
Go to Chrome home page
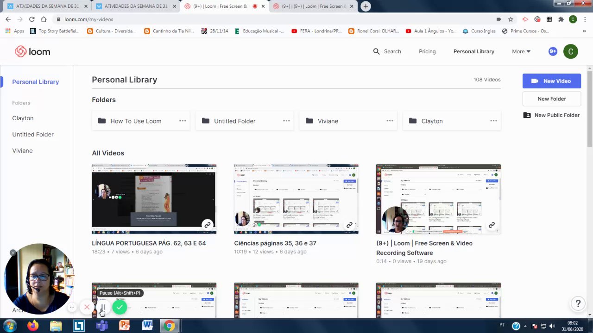[44, 19]
